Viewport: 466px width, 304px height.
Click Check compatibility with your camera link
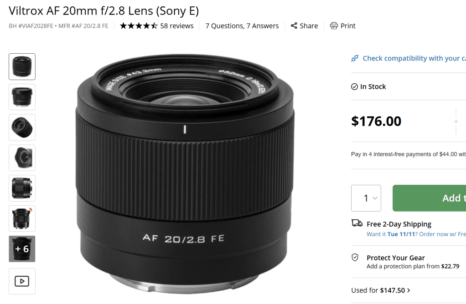414,58
